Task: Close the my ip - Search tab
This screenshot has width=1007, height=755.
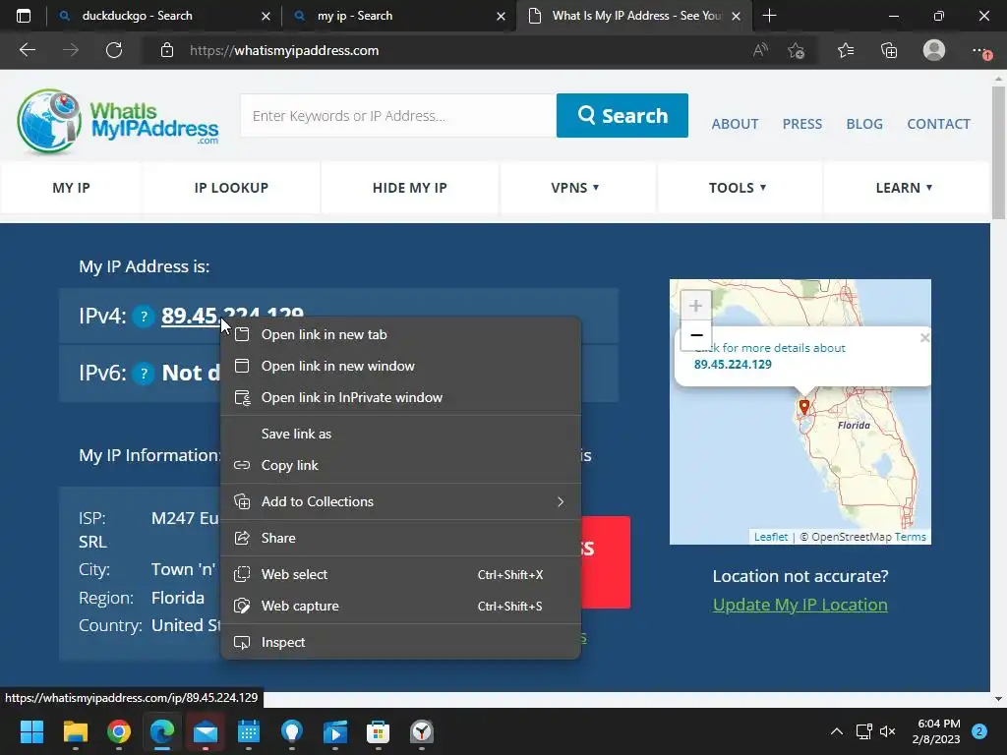Action: 501,16
